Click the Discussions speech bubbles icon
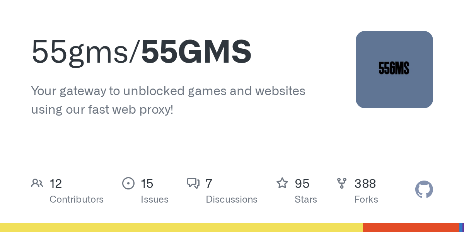464x232 pixels. pyautogui.click(x=193, y=183)
